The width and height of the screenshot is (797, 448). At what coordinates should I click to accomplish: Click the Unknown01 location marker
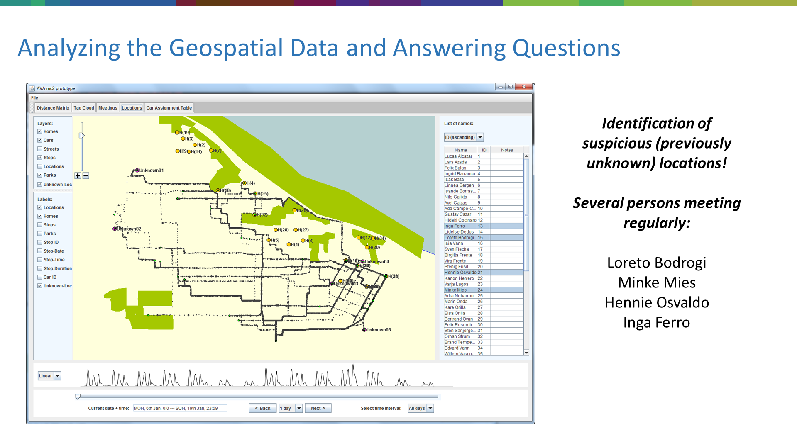(x=137, y=170)
